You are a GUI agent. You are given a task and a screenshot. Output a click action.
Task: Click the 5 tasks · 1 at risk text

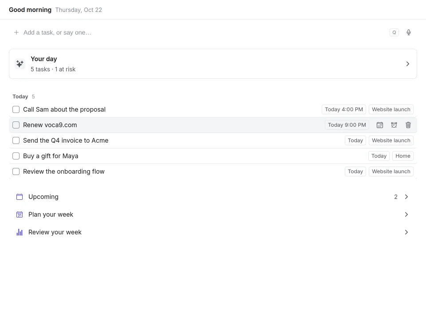(x=53, y=70)
